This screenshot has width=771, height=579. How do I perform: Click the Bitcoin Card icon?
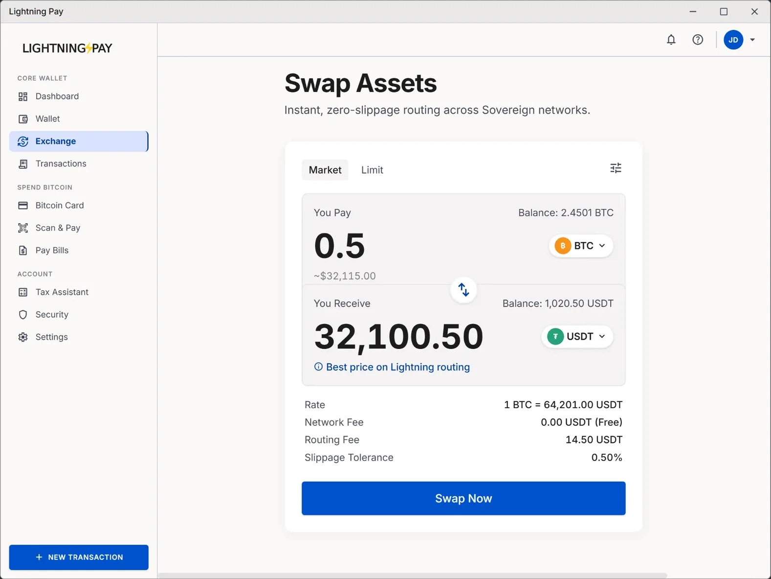tap(23, 206)
